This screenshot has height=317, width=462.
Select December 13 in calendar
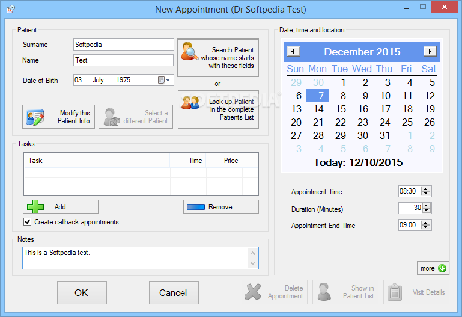[296, 109]
